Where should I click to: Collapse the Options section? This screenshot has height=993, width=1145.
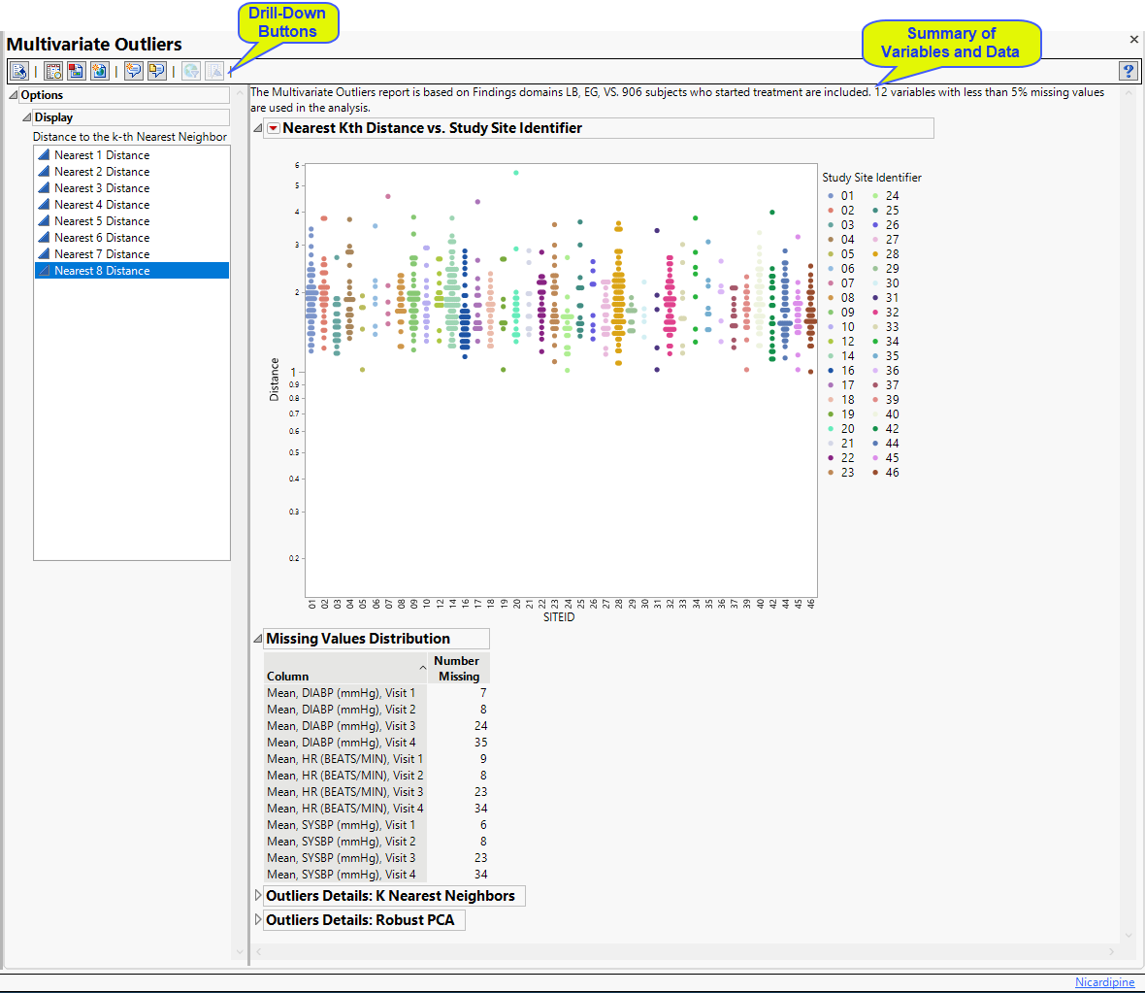[14, 95]
